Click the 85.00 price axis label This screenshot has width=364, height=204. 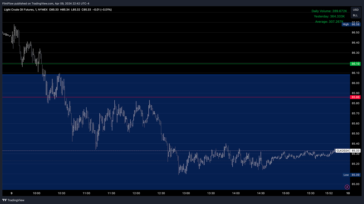356,184
